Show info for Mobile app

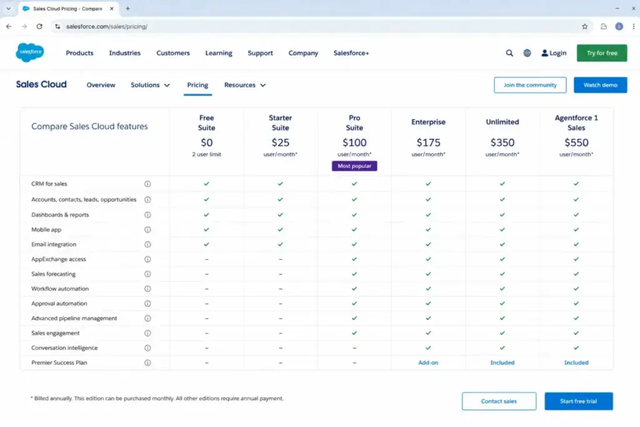[147, 229]
